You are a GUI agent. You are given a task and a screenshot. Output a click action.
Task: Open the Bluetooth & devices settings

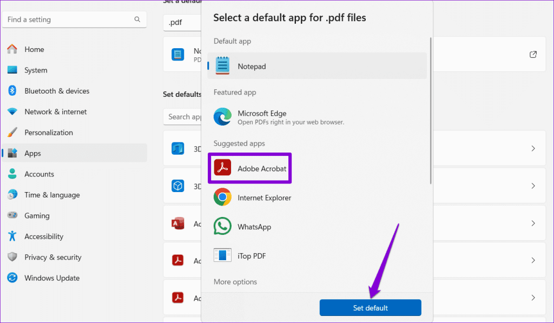(x=12, y=91)
